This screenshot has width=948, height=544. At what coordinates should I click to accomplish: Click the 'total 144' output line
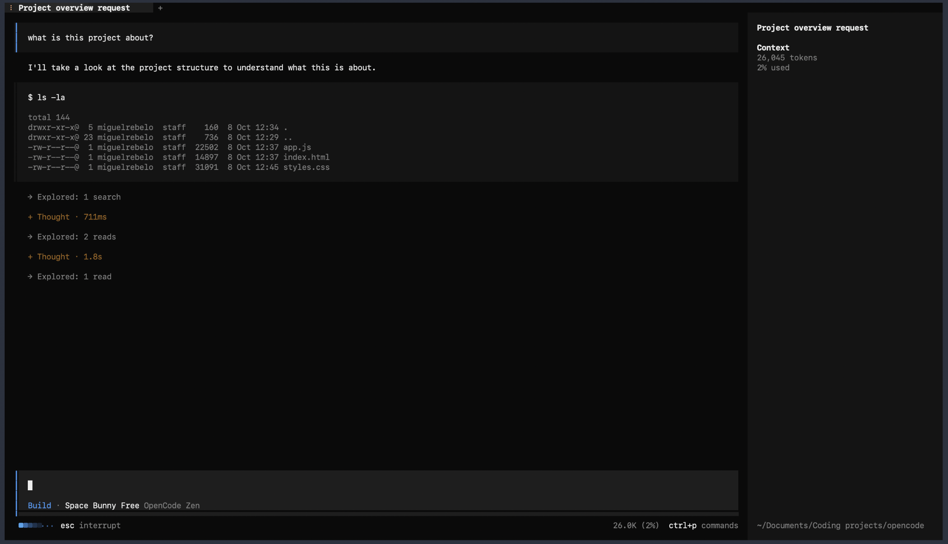click(x=49, y=118)
